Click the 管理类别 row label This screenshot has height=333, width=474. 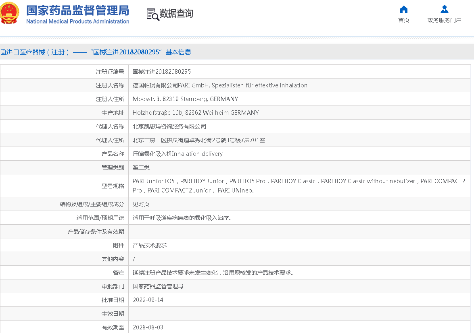113,168
